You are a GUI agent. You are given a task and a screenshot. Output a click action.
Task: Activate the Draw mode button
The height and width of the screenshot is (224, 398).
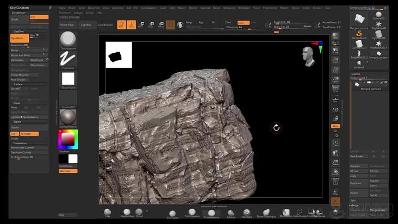point(131,24)
